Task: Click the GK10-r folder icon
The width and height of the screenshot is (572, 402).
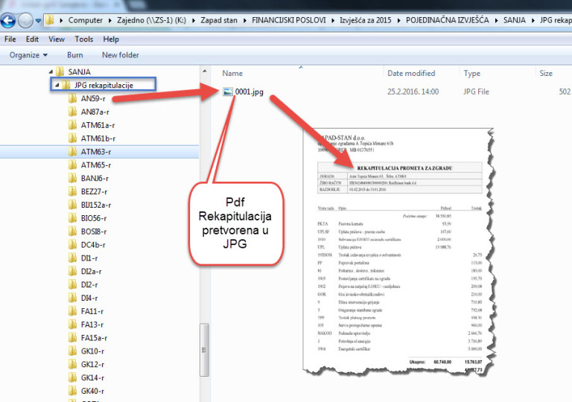Action: [x=72, y=351]
